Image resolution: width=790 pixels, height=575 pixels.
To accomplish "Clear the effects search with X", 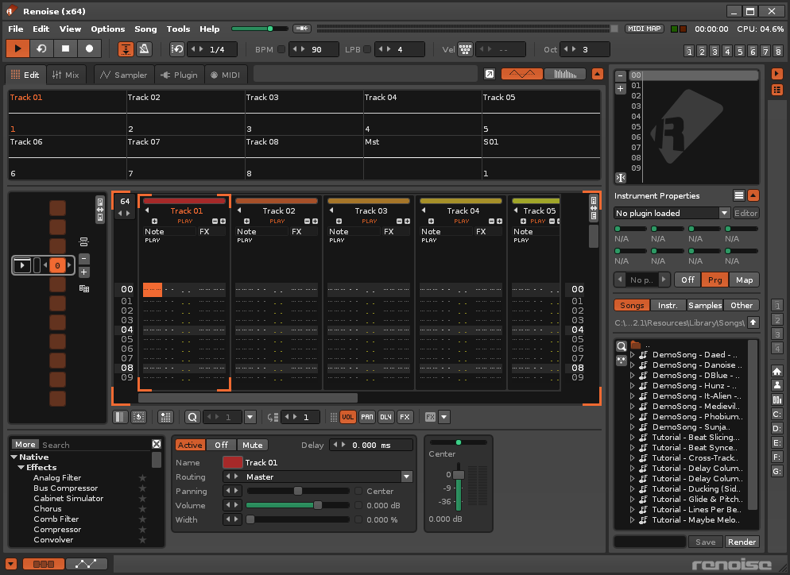I will pos(157,445).
